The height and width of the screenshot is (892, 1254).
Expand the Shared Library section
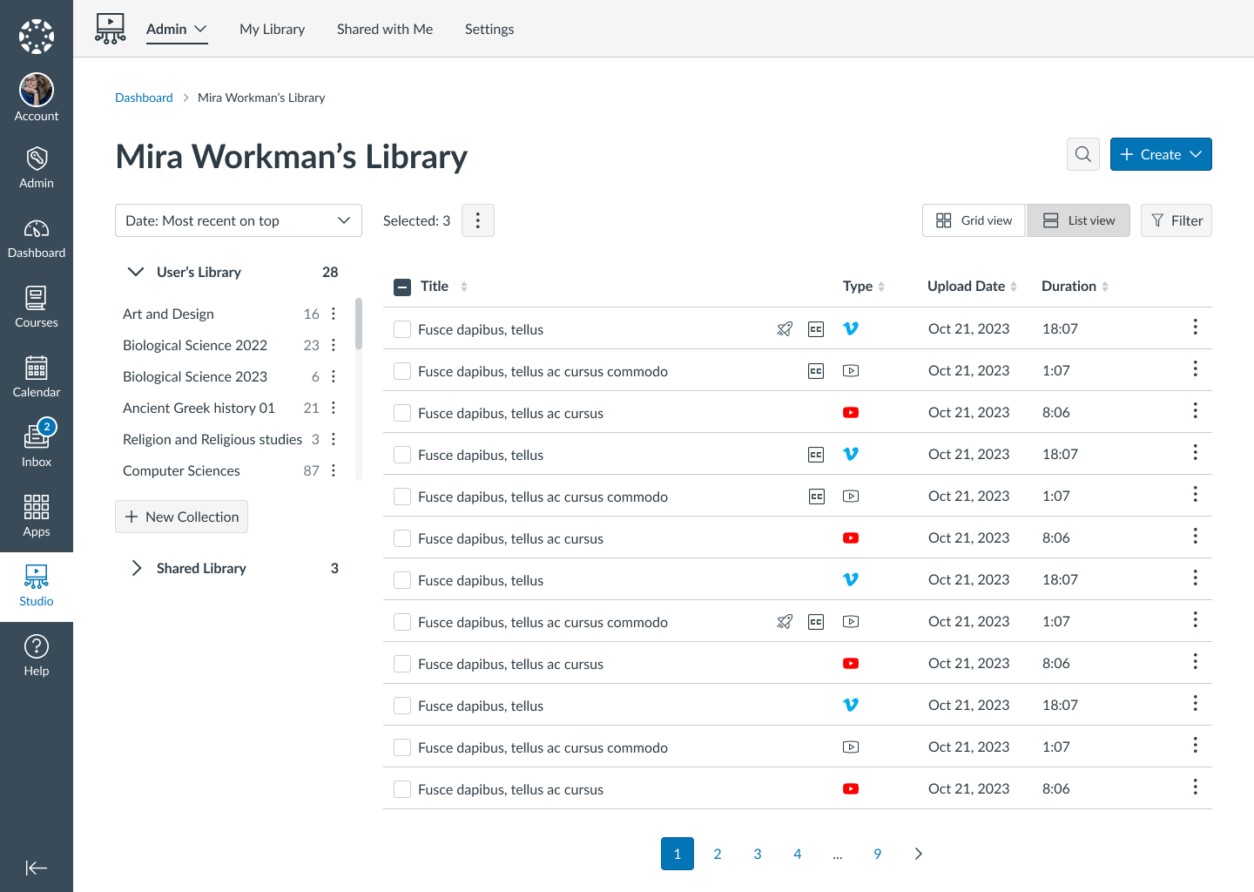[136, 568]
